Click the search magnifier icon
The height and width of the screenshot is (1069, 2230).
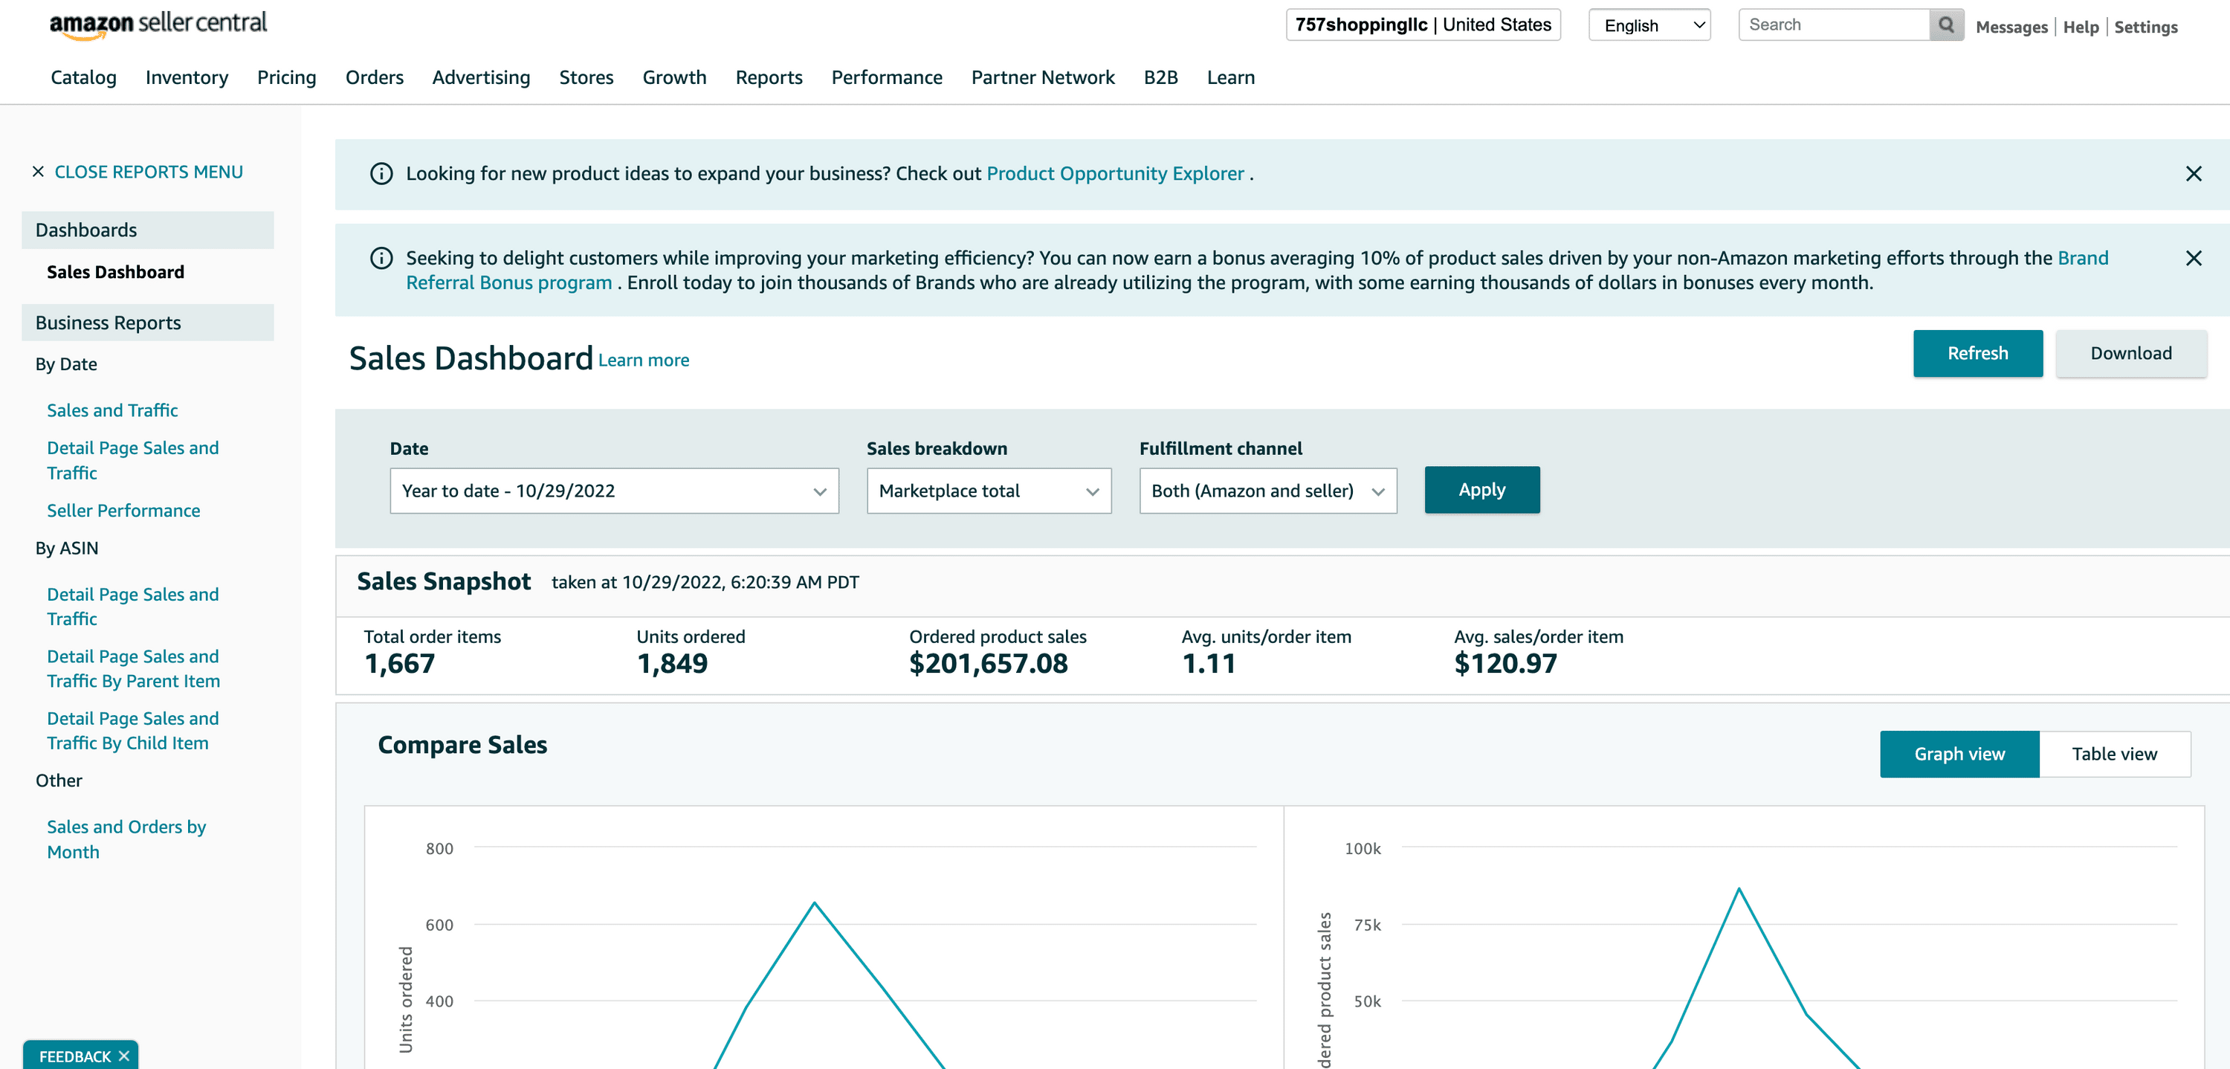1945,25
